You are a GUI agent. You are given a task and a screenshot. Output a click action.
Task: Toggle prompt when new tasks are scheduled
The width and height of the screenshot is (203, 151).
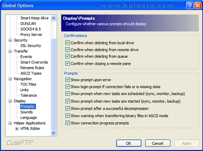point(67,94)
